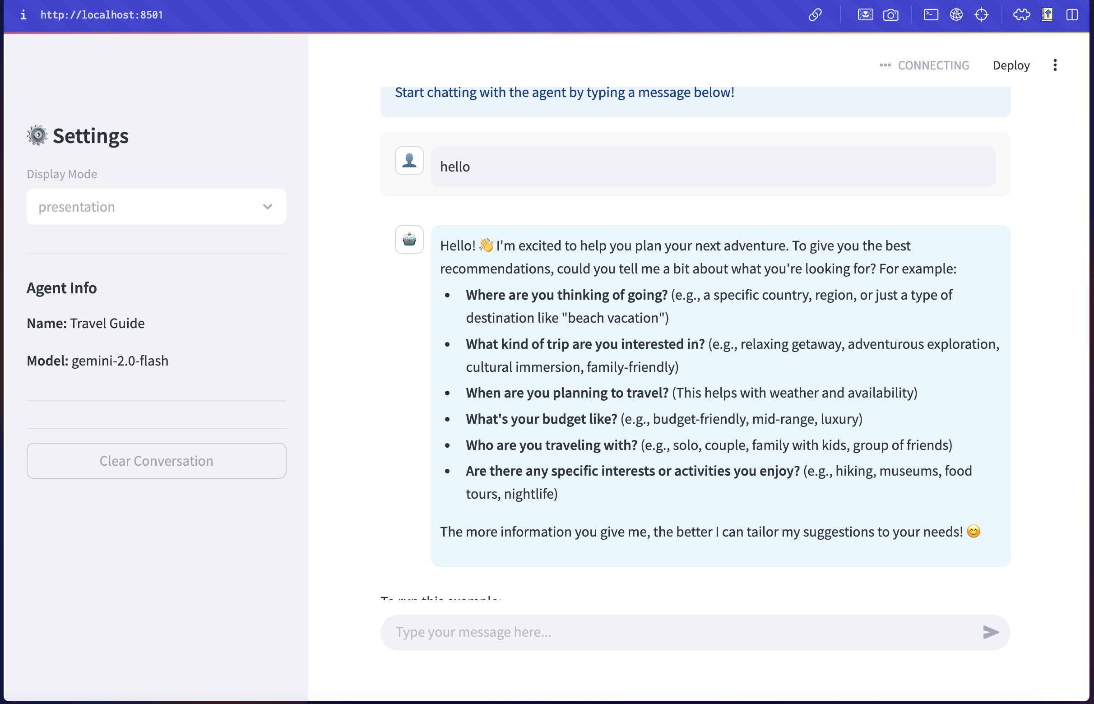This screenshot has height=704, width=1094.
Task: Expand dropdown using the chevron arrow
Action: click(x=268, y=207)
